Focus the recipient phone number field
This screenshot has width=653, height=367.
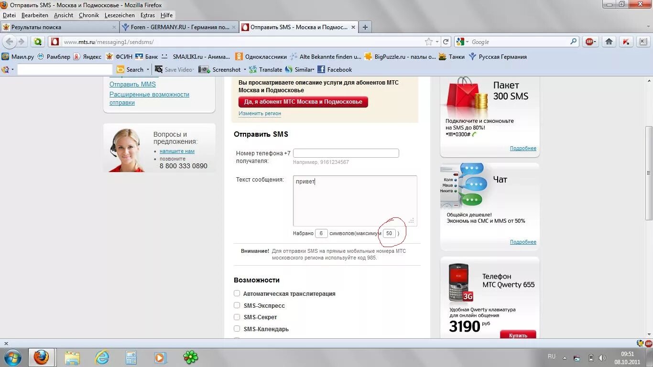click(346, 153)
